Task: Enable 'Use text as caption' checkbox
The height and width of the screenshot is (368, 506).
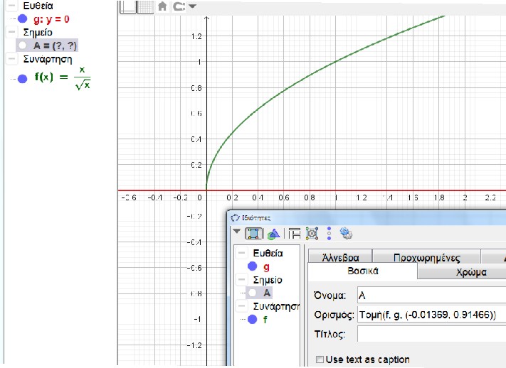Action: [x=320, y=359]
